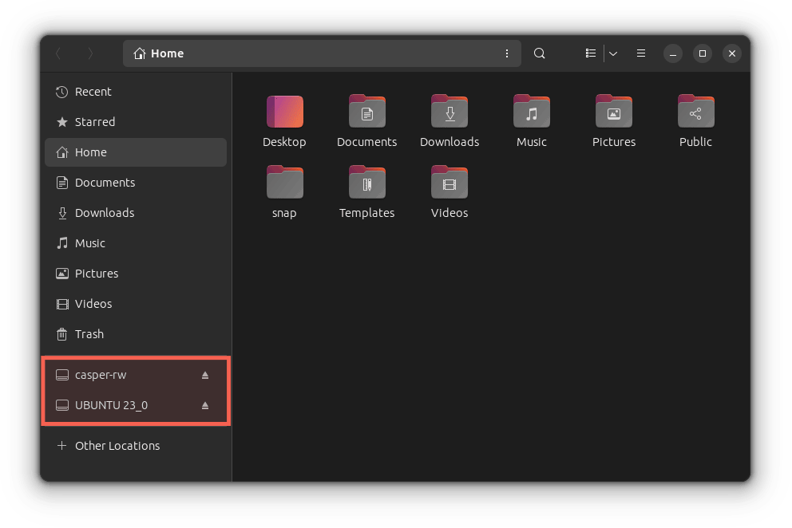Open the Music folder in the grid
This screenshot has width=792, height=528.
point(532,112)
